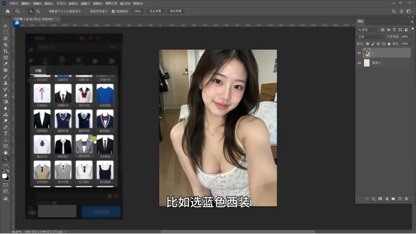
Task: Select the Zoom tool in the left toolbar
Action: click(x=5, y=159)
